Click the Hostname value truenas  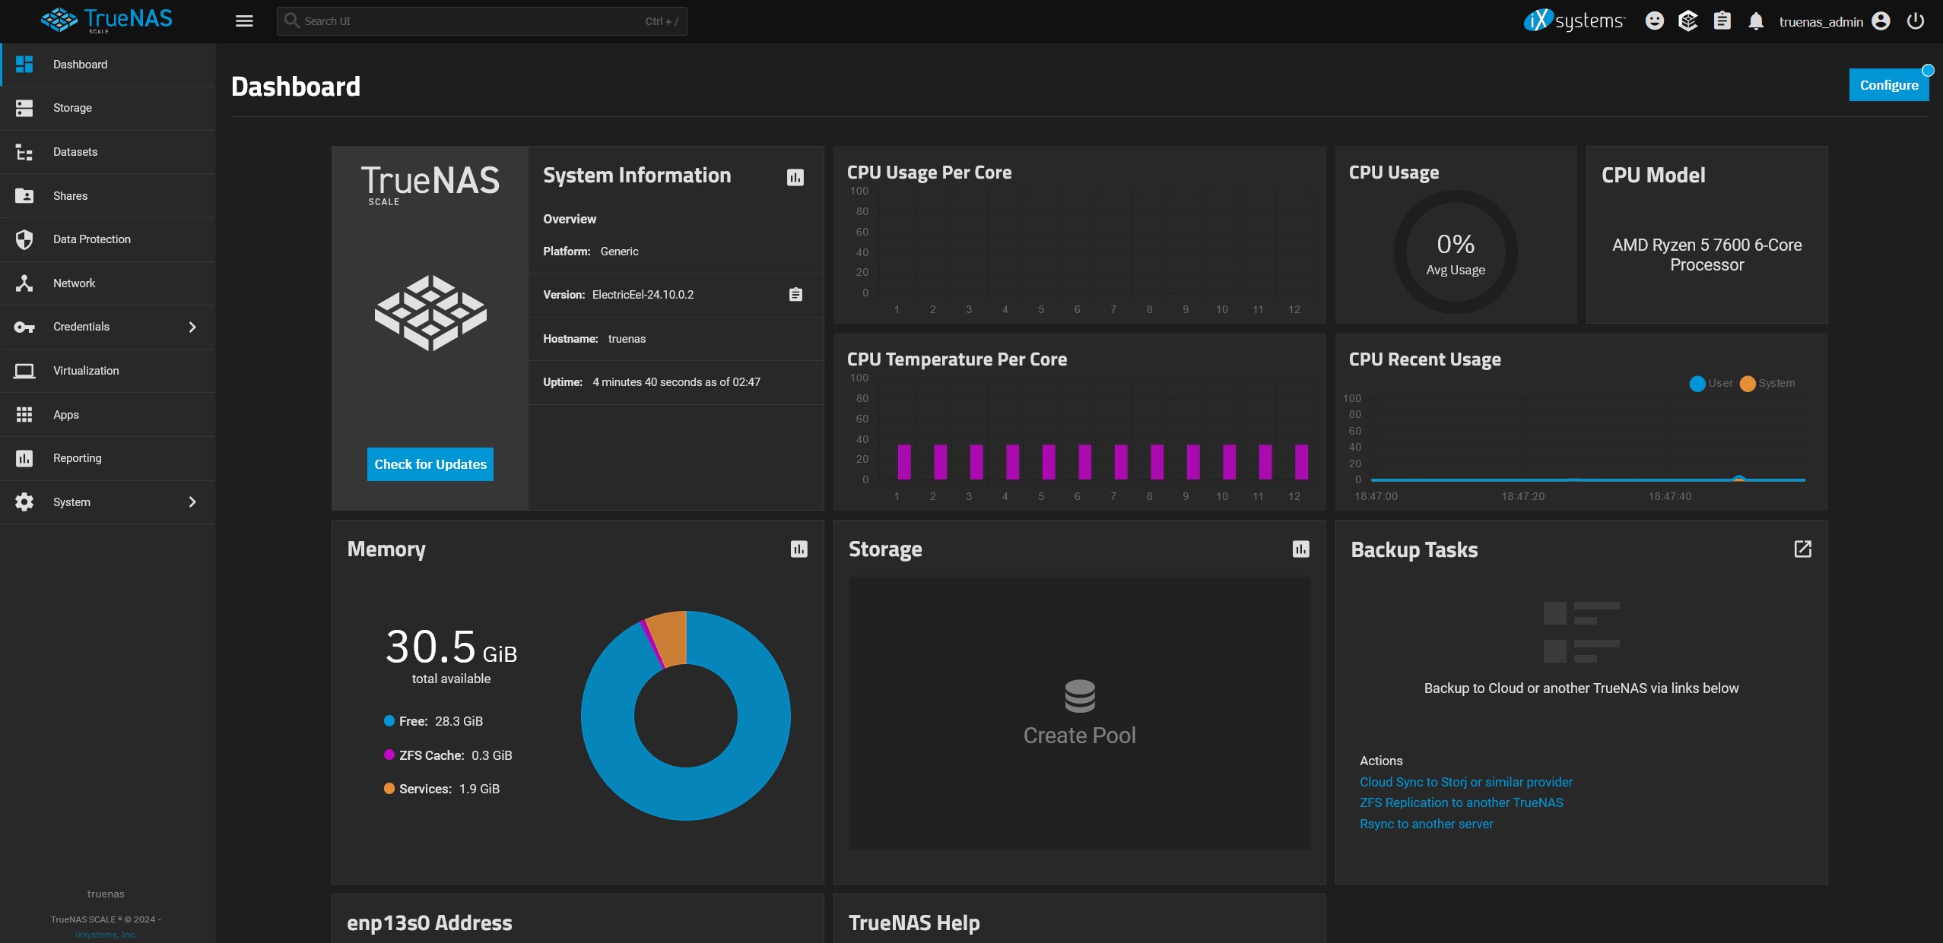627,339
